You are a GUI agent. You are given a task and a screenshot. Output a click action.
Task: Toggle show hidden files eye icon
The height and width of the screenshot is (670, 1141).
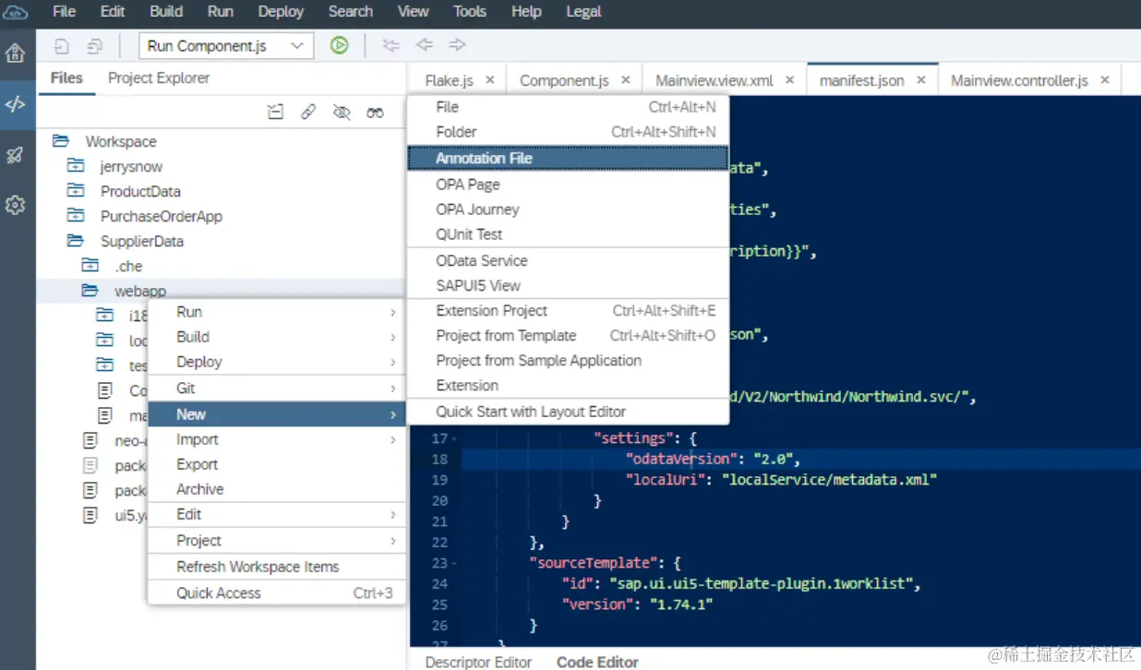coord(342,112)
